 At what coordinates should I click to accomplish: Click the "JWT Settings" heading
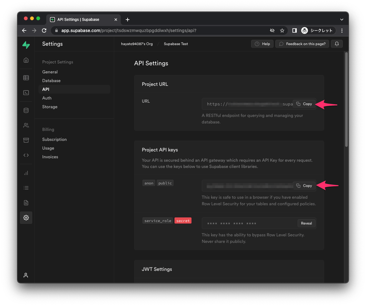(x=157, y=269)
